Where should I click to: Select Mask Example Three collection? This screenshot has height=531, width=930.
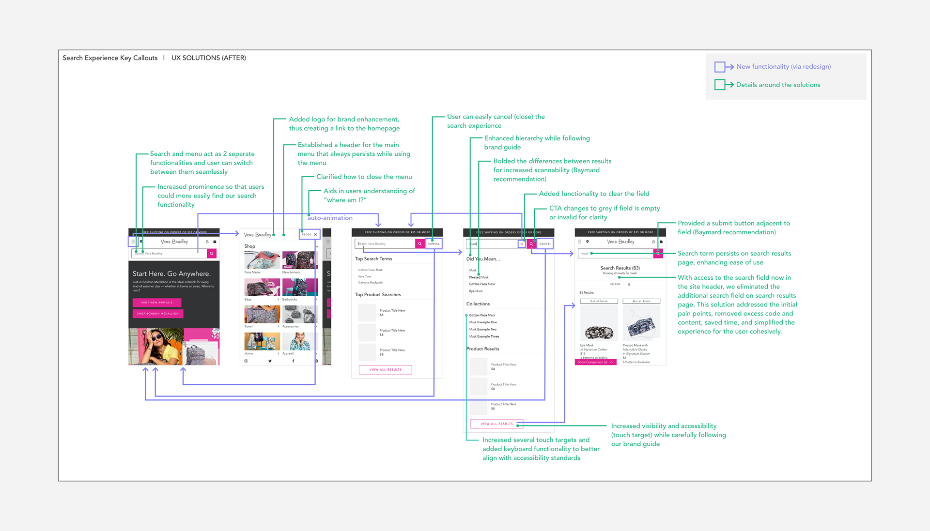tap(484, 336)
